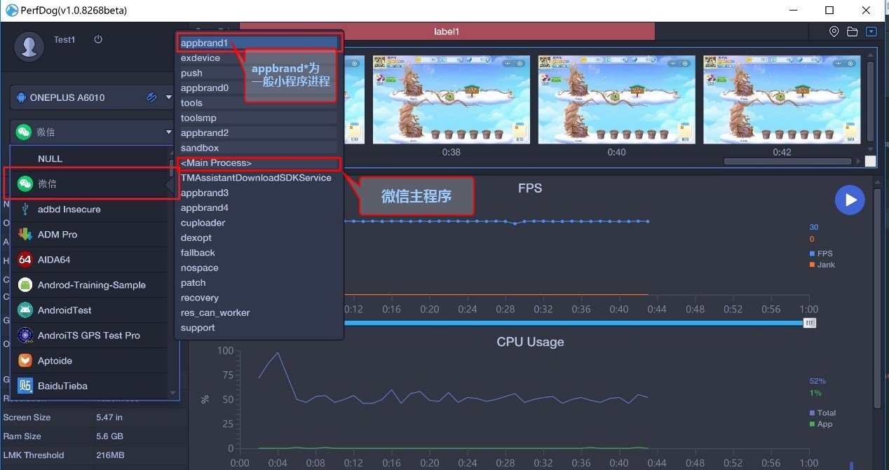Click the open folder icon near label1
The height and width of the screenshot is (470, 889).
point(851,31)
